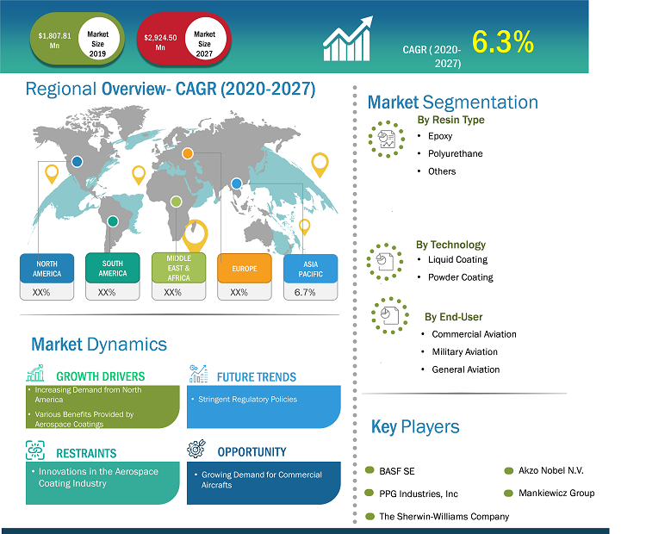Click the green bullet beside BASF SE
Viewport: 646px width, 534px height.
point(370,470)
